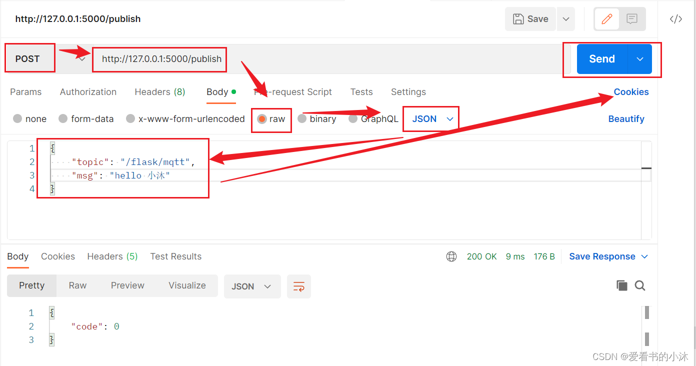696x366 pixels.
Task: Select the response Body tab
Action: pyautogui.click(x=17, y=256)
